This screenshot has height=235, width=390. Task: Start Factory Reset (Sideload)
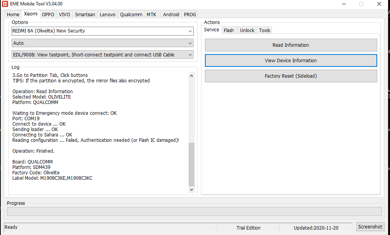[x=291, y=76]
